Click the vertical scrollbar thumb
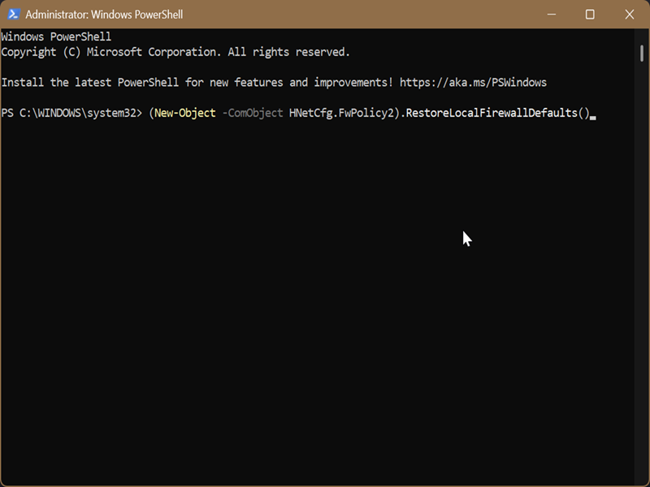Viewport: 650px width, 487px height. [x=642, y=54]
